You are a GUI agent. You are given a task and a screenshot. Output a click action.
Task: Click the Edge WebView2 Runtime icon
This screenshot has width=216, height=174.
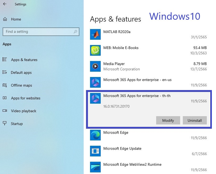click(95, 167)
